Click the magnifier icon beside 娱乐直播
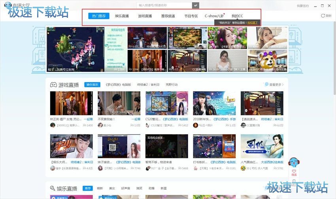This screenshot has width=336, height=199. [x=53, y=188]
